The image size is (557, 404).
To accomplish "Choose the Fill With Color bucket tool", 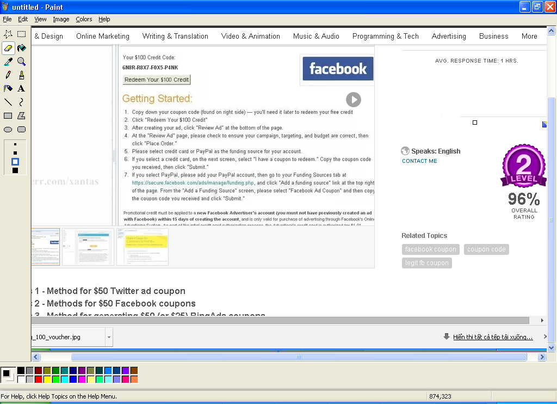I will pos(21,48).
